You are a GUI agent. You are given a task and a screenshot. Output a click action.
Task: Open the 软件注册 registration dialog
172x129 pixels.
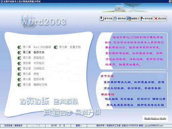[x=146, y=19]
